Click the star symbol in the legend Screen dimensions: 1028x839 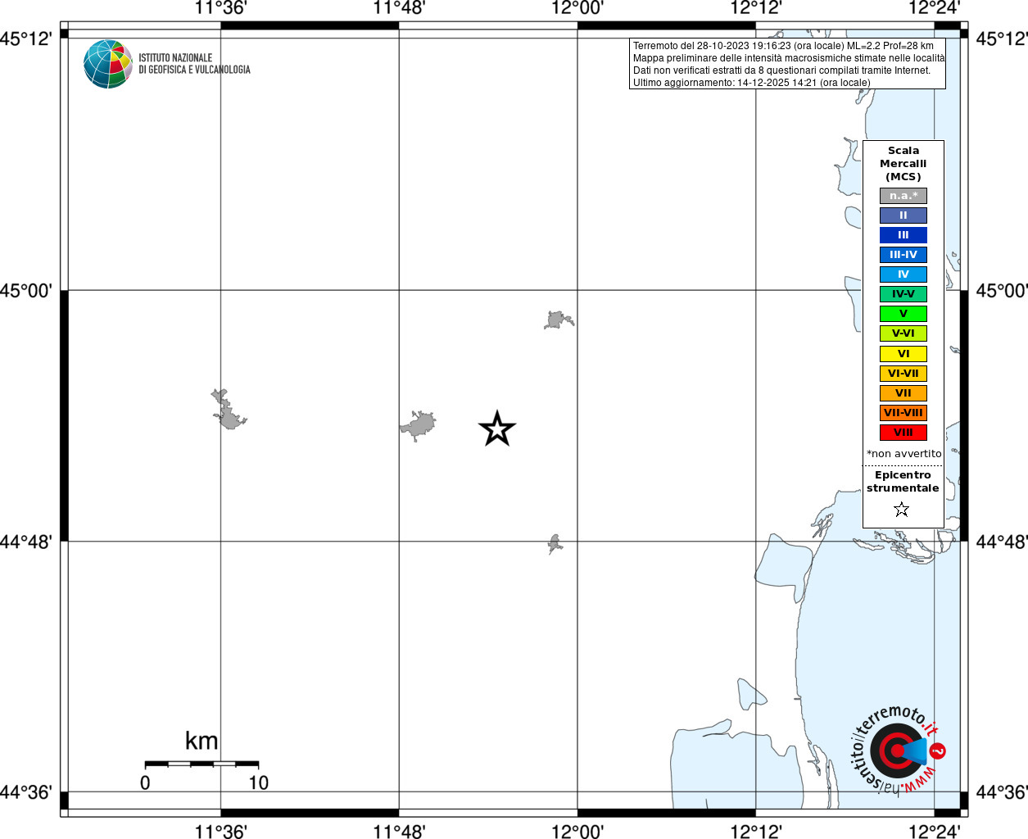[x=902, y=510]
